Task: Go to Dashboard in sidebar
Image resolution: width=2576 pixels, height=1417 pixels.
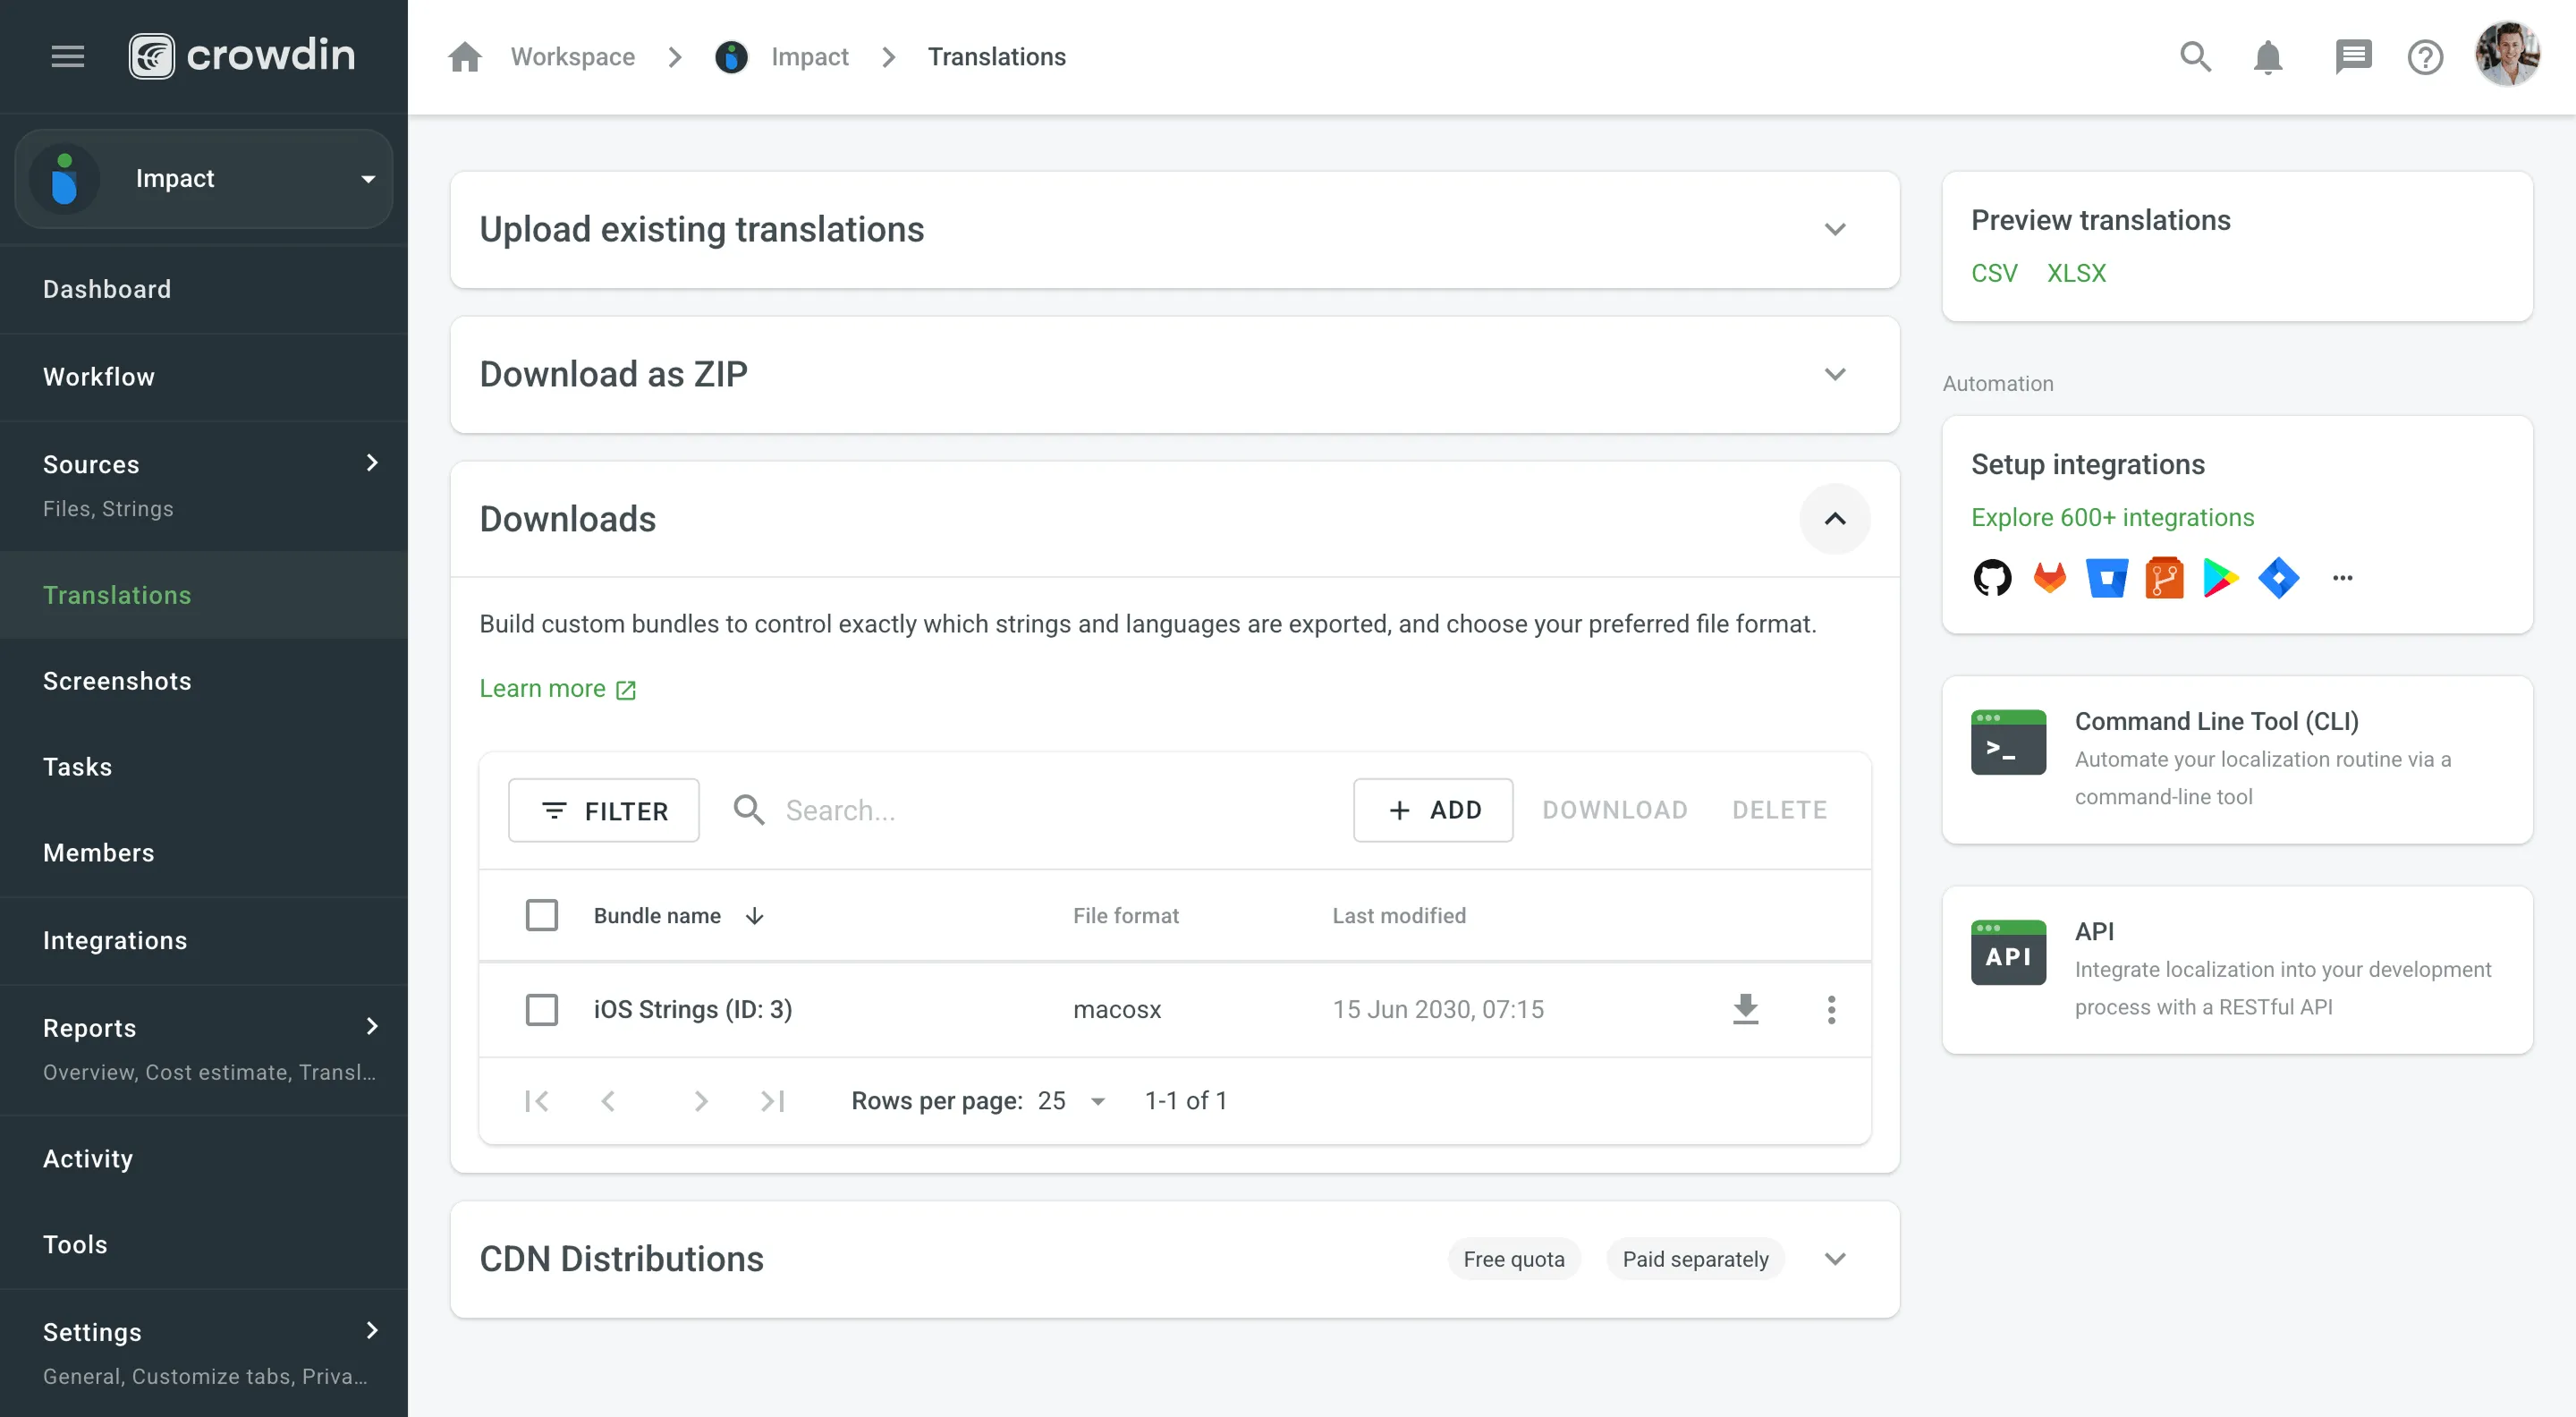Action: tap(107, 289)
